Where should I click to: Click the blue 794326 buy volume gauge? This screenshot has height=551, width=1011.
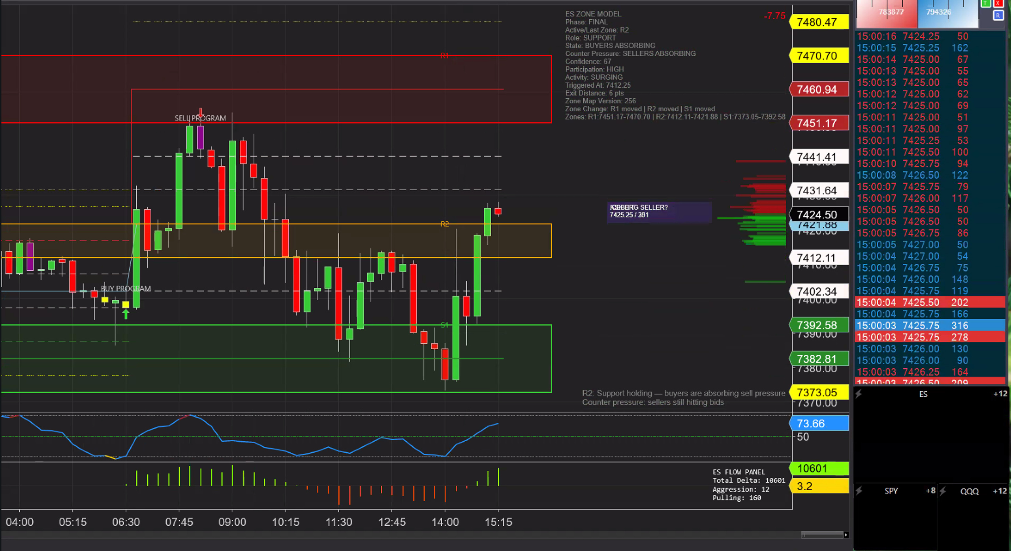point(948,13)
